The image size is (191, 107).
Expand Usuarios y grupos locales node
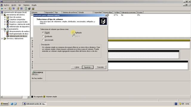[x=5, y=22]
